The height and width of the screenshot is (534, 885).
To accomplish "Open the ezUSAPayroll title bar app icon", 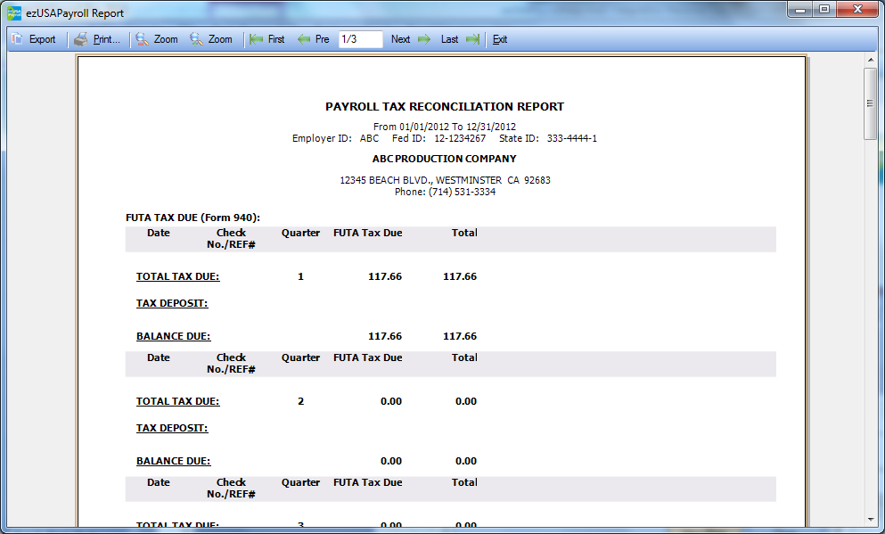I will [x=14, y=13].
